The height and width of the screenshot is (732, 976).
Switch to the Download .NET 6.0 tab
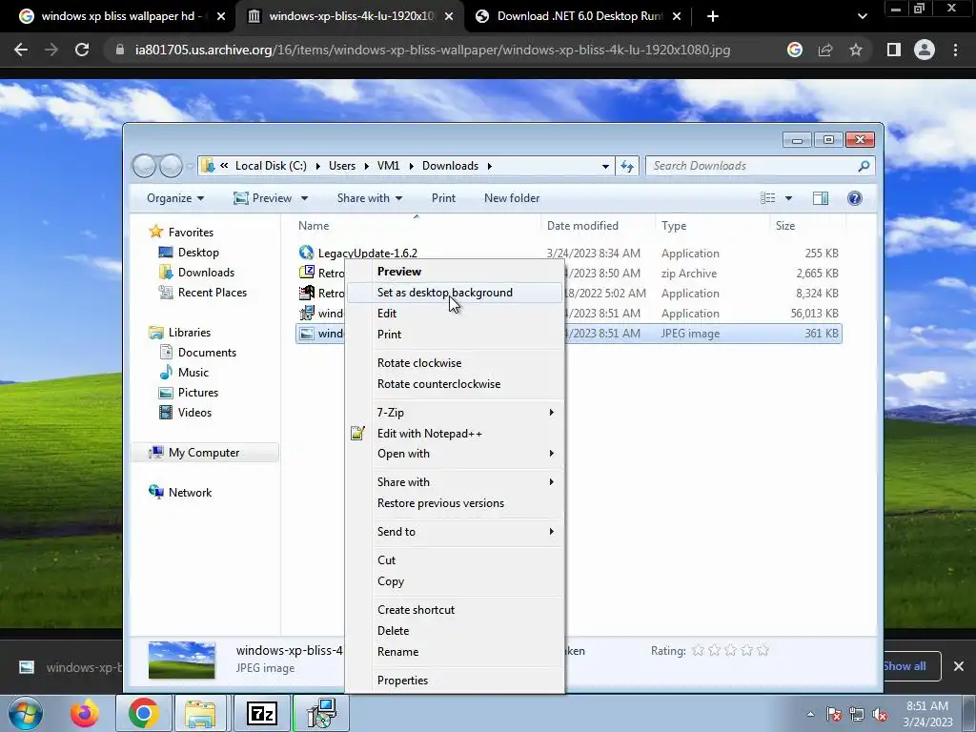(x=579, y=16)
